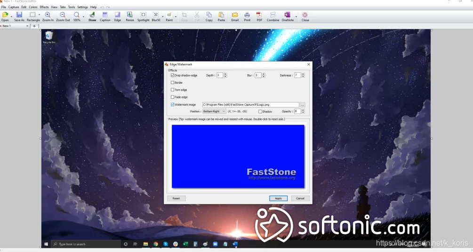Expand the arrow next to Open
This screenshot has height=252, width=473.
point(11,16)
